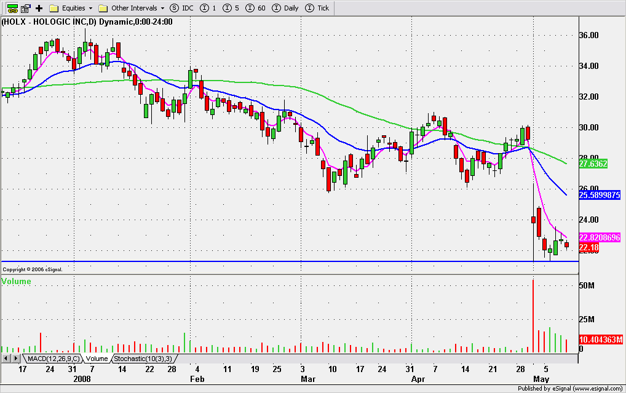Expand the Equities dropdown arrow
The width and height of the screenshot is (626, 393).
pyautogui.click(x=90, y=9)
